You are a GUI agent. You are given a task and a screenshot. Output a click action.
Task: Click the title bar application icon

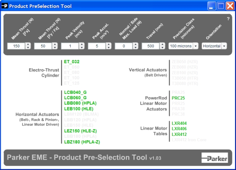(x=4, y=6)
